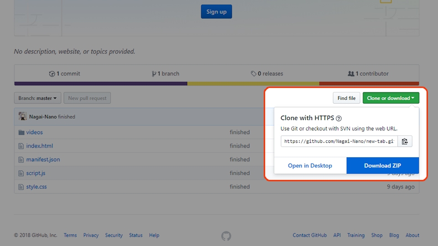
Task: Open index.html file
Action: click(x=39, y=146)
